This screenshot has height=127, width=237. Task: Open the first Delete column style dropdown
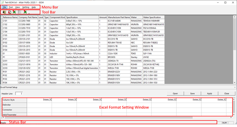[50, 100]
